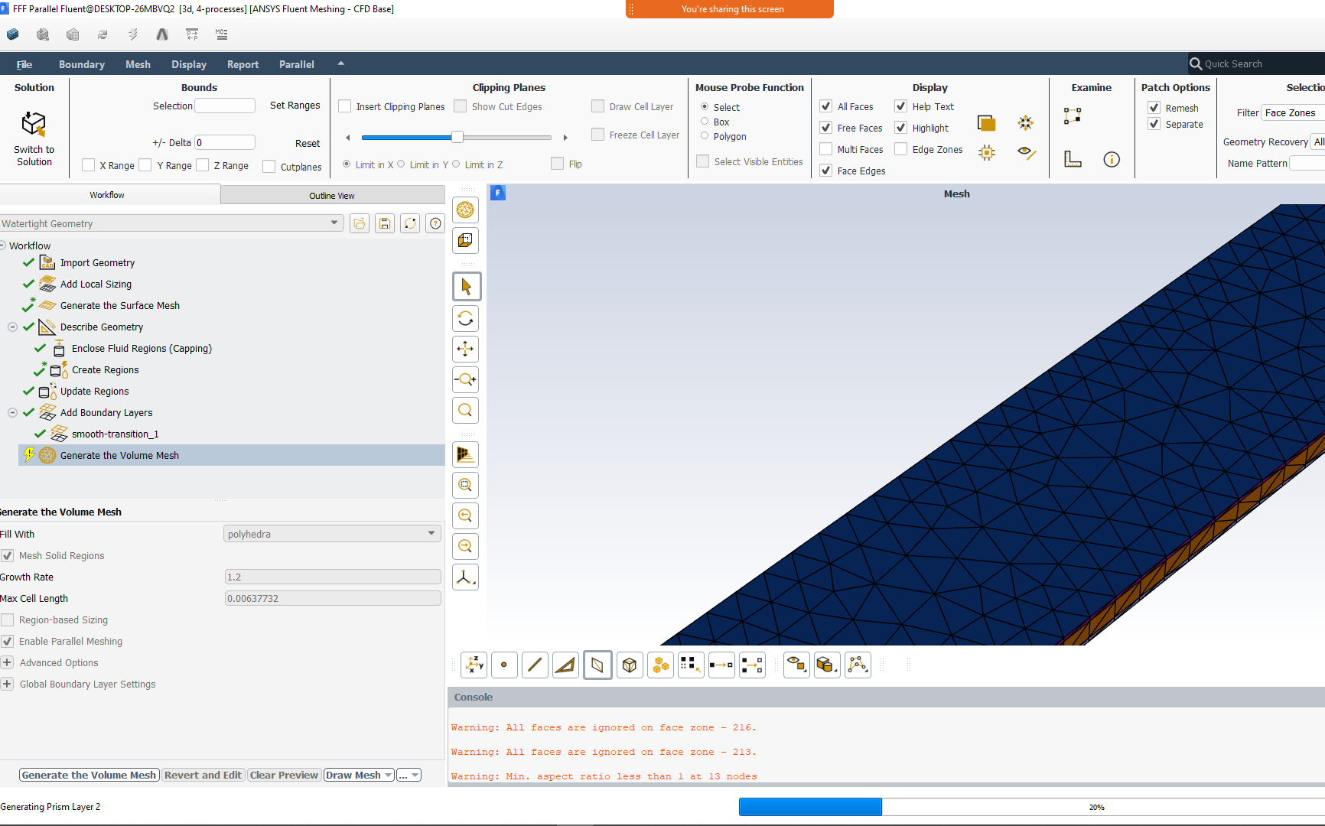Click the clipping slider right arrow
This screenshot has height=826, width=1325.
[x=565, y=138]
